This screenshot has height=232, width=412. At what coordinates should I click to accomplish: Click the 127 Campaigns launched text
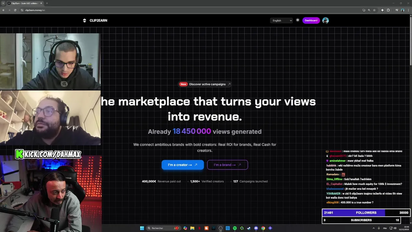[x=250, y=181]
